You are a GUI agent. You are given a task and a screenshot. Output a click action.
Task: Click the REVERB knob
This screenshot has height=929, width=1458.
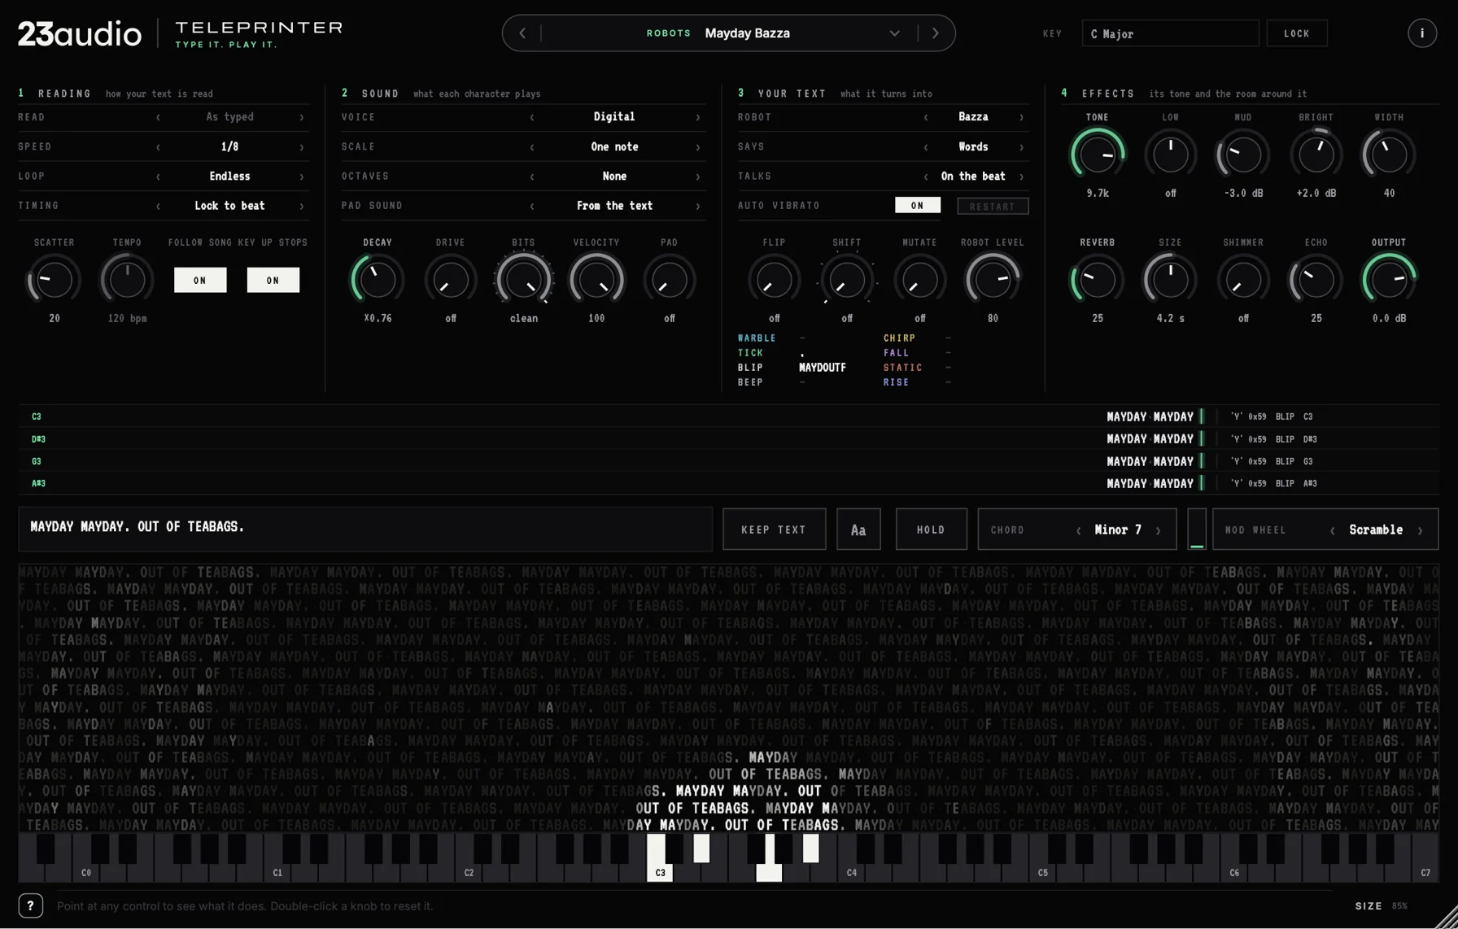point(1097,280)
